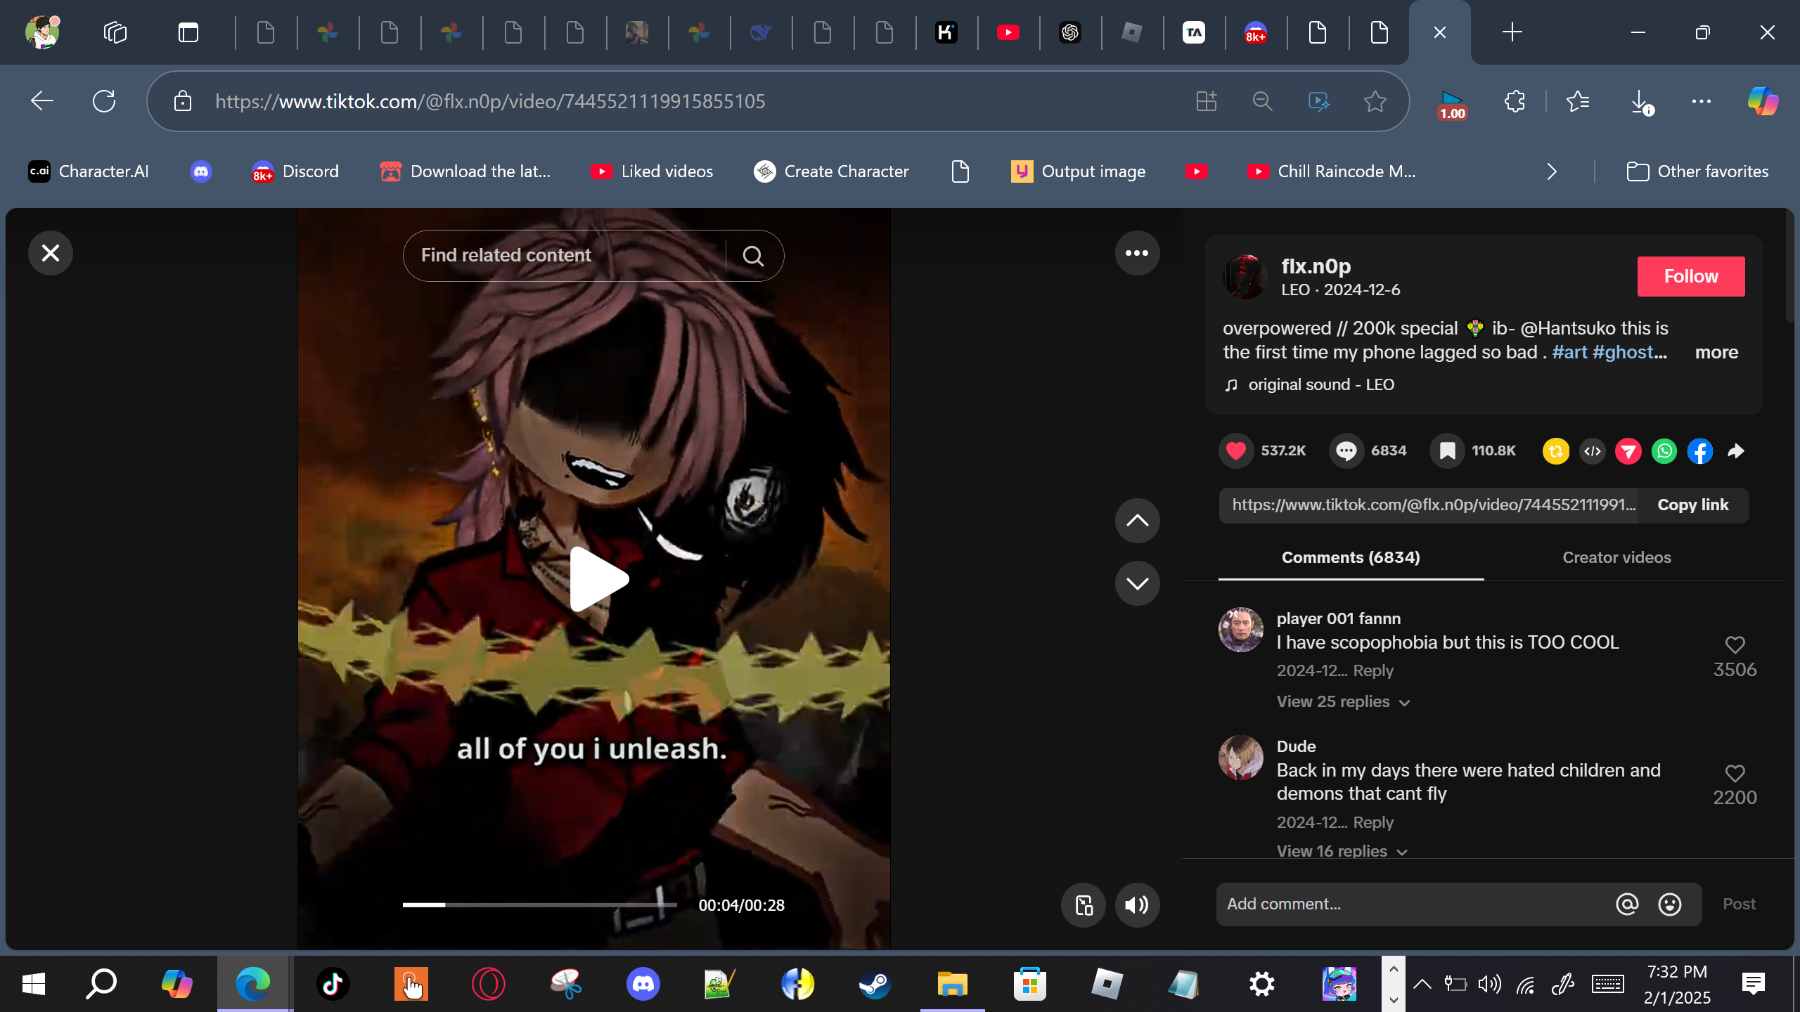Screen dimensions: 1800x1012
Task: Click the search icon in related content
Action: coord(753,256)
